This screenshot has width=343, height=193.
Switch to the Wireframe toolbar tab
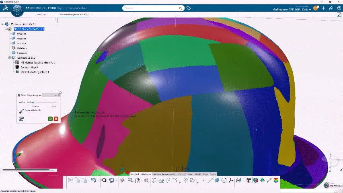pos(146,174)
